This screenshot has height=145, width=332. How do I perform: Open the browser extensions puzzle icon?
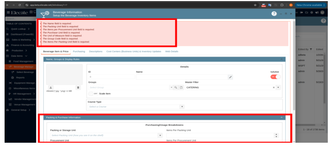coord(282,5)
